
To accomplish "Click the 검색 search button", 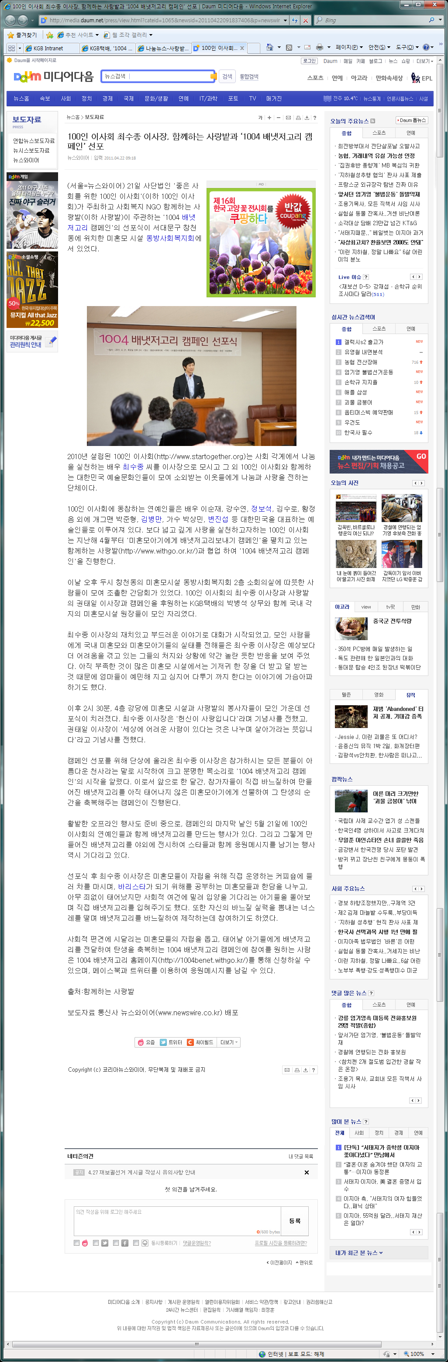I will 227,77.
